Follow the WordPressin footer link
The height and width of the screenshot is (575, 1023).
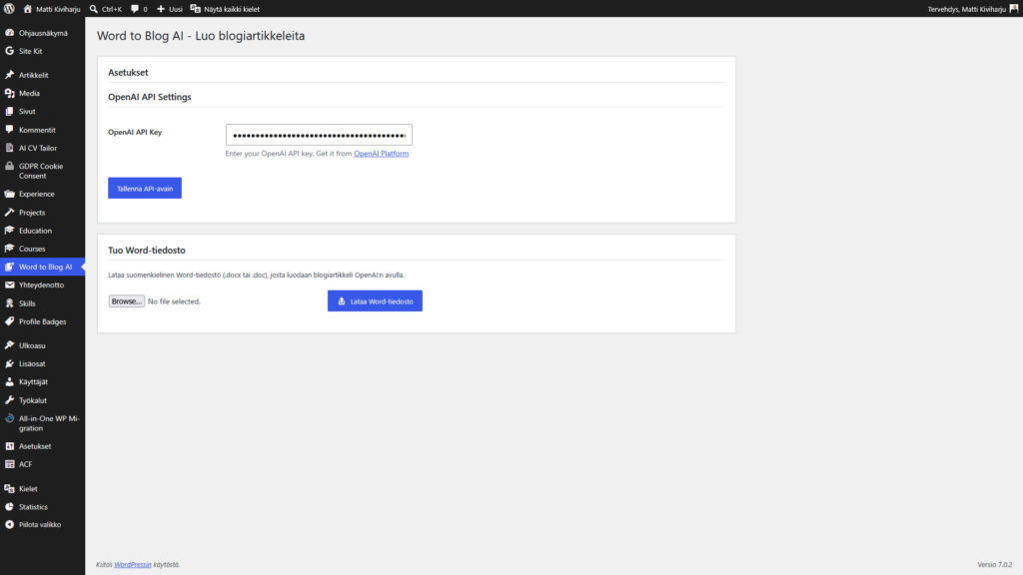[133, 565]
